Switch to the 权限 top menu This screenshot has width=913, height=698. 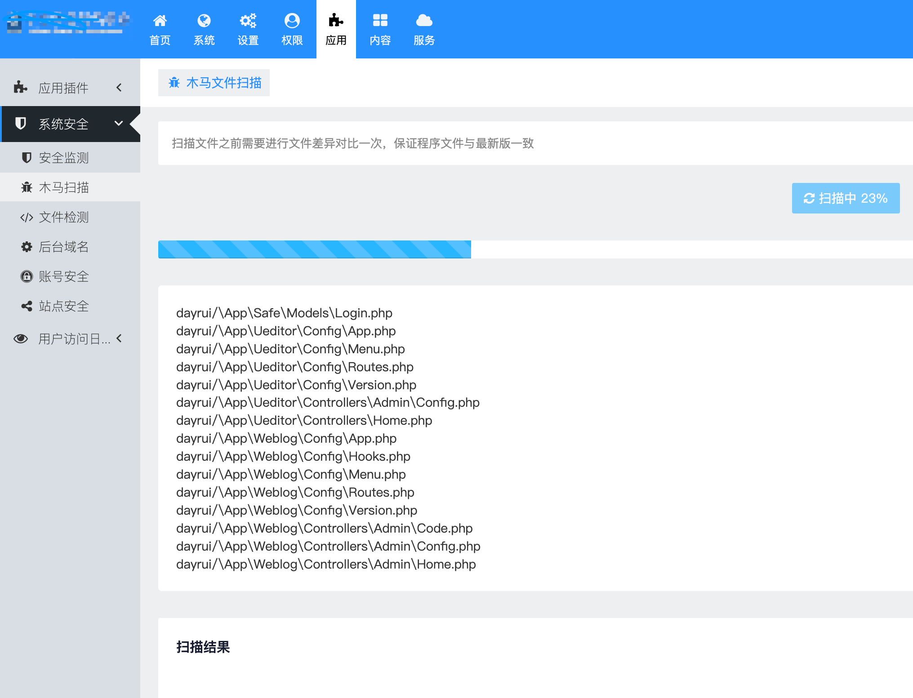(x=292, y=29)
